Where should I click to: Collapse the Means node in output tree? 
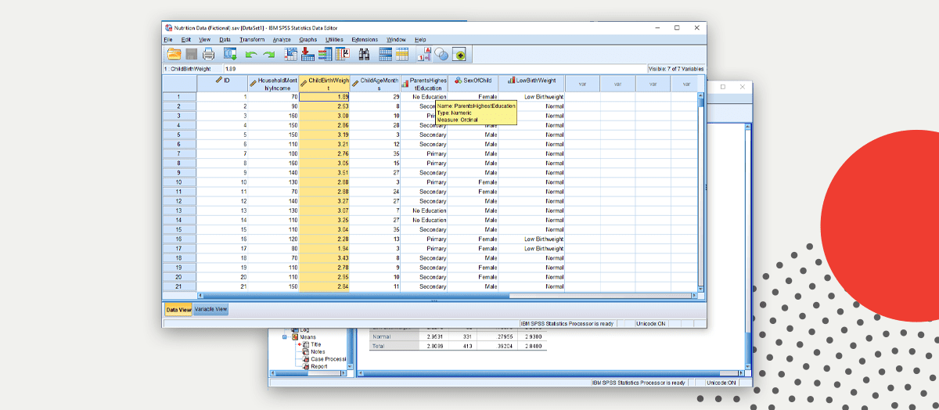pos(286,337)
